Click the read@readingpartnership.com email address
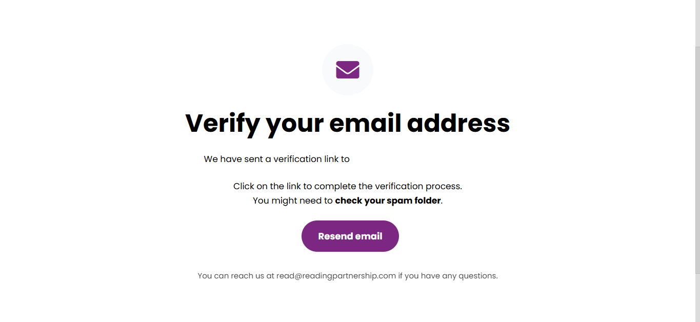700x322 pixels. pos(336,276)
